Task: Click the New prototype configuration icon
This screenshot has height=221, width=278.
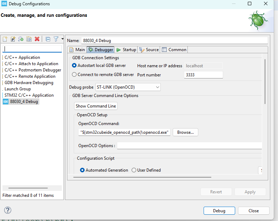Action: tap(13, 39)
